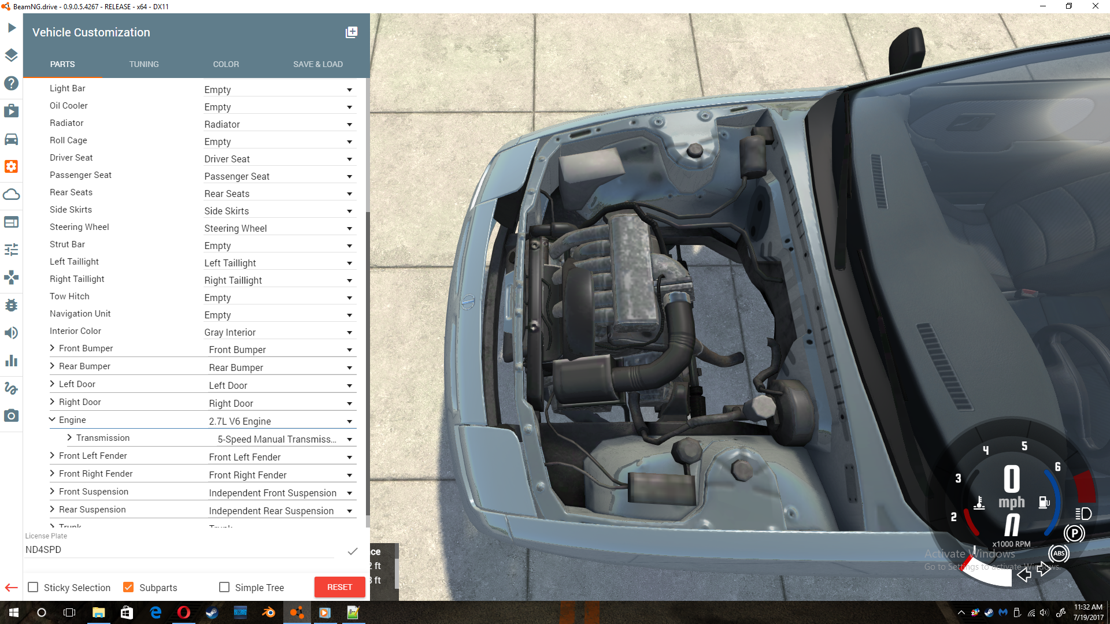Confirm license plate with checkmark icon
Viewport: 1110px width, 624px height.
[x=353, y=551]
